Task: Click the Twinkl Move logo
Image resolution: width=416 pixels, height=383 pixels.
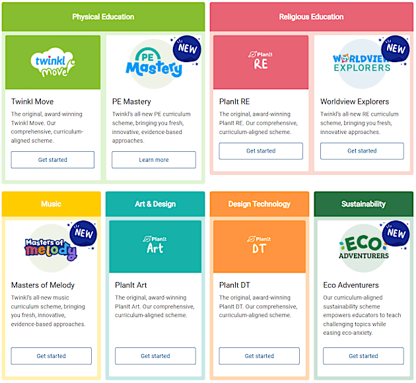Action: click(53, 62)
